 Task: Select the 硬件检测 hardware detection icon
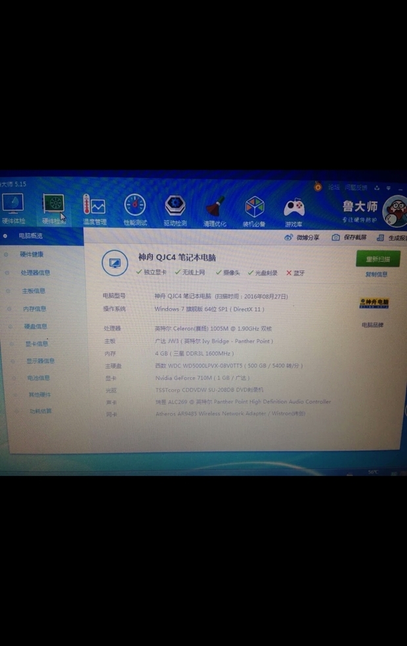(53, 209)
